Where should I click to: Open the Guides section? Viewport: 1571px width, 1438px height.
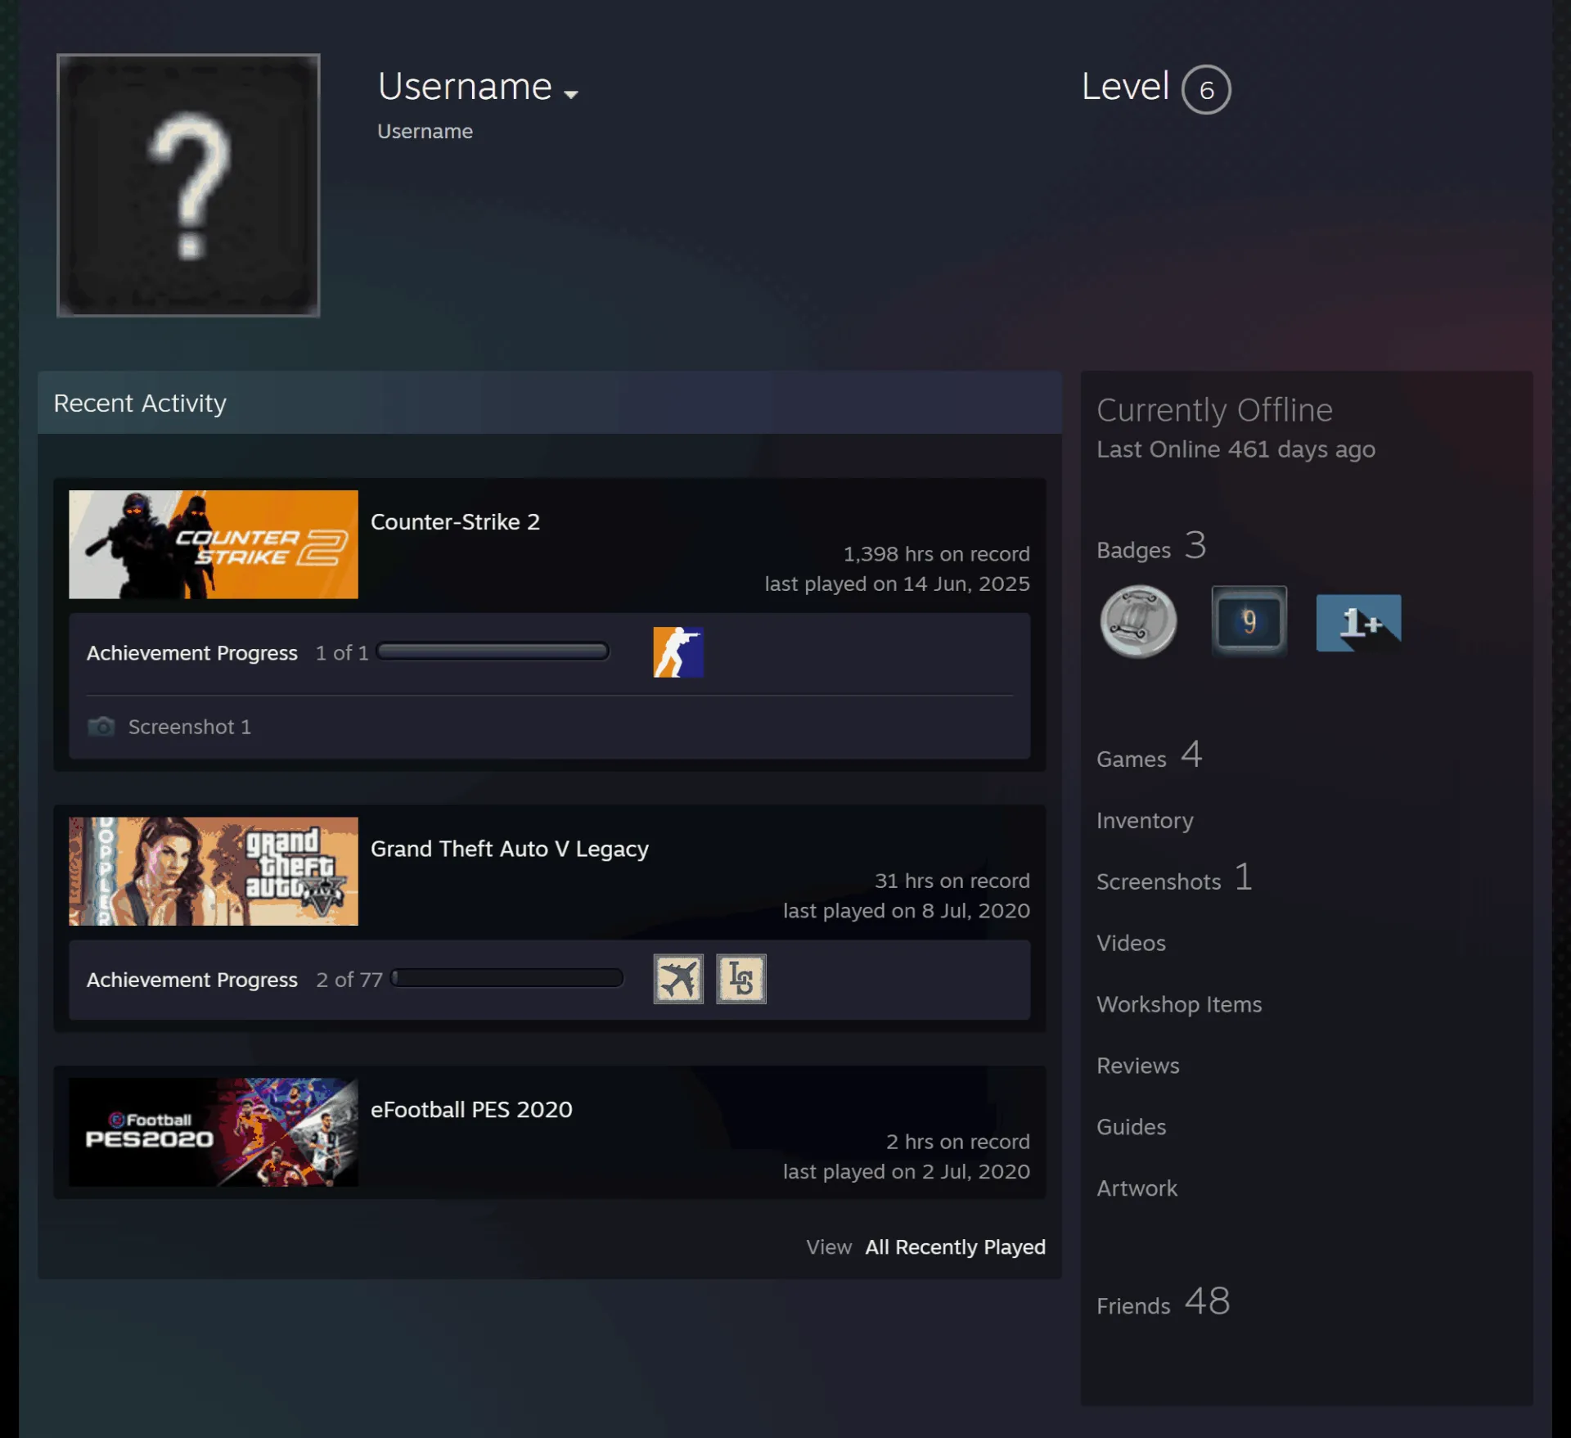pos(1131,1127)
